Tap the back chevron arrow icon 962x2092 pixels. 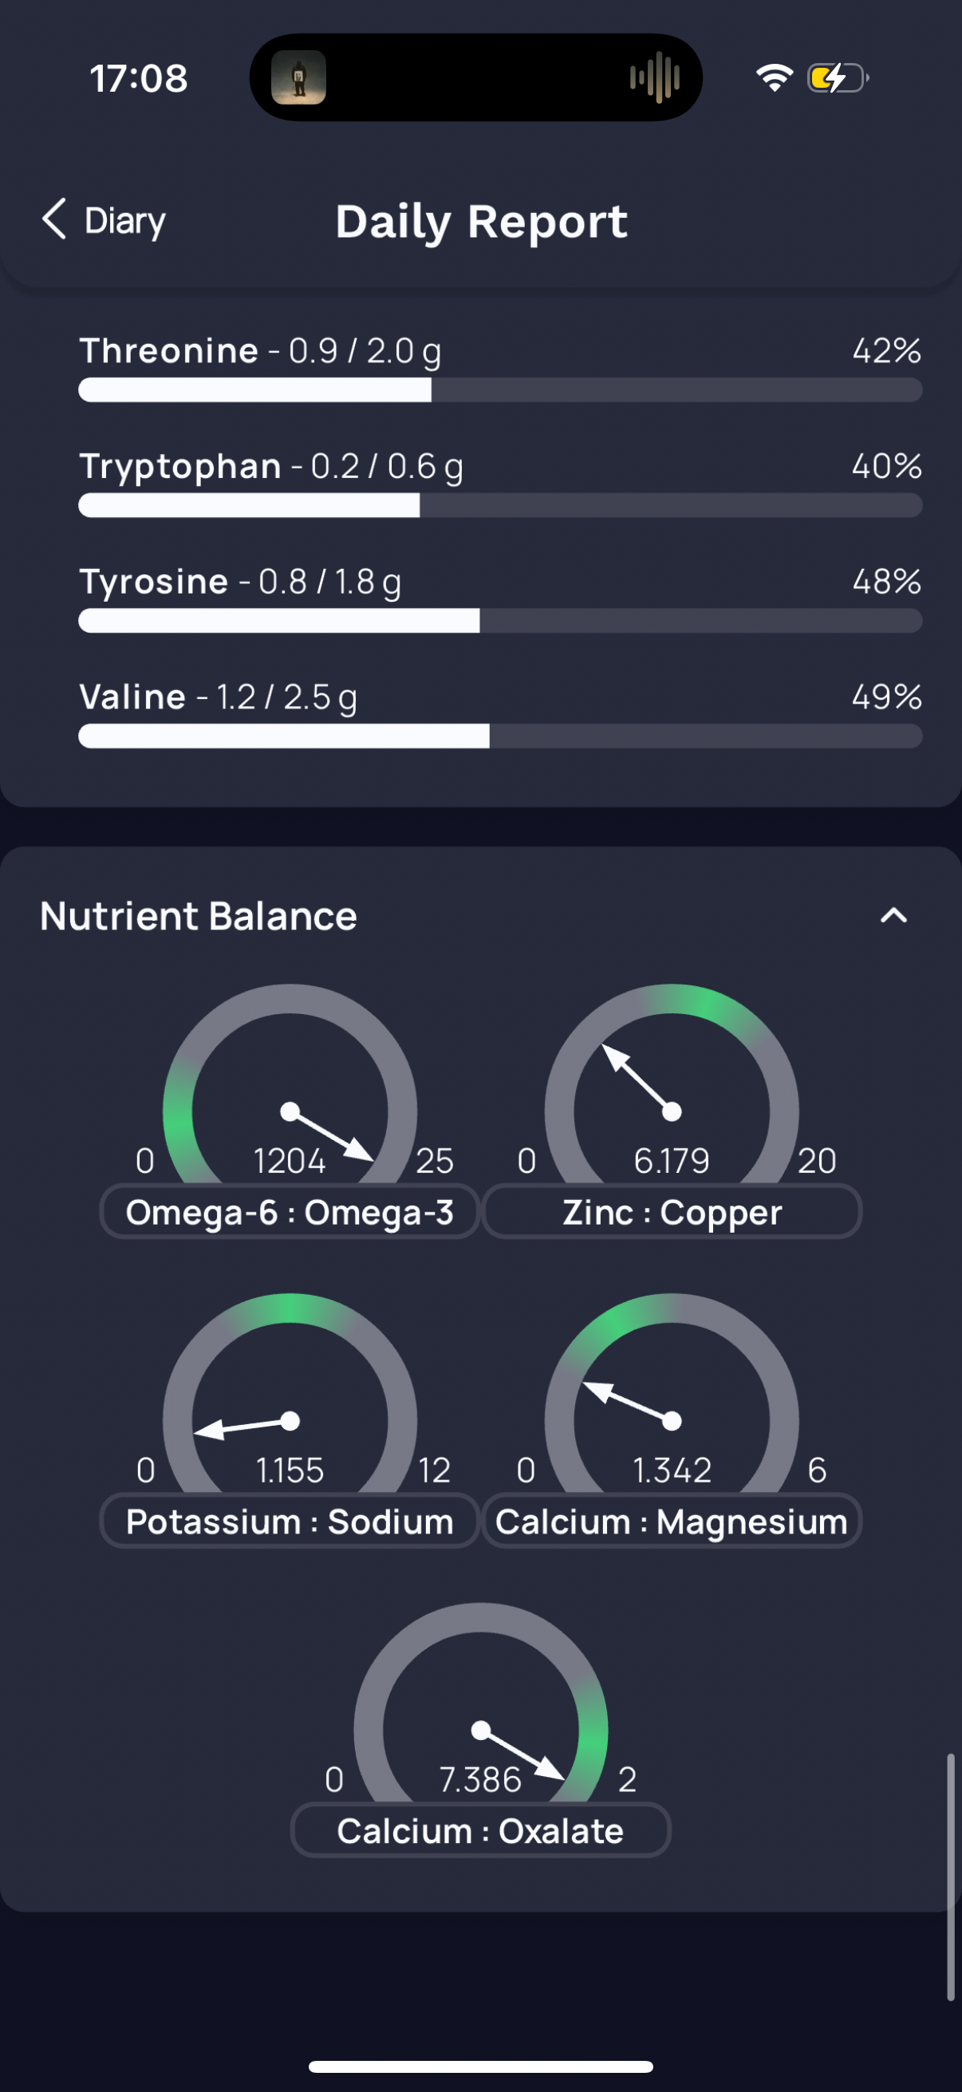click(x=53, y=219)
